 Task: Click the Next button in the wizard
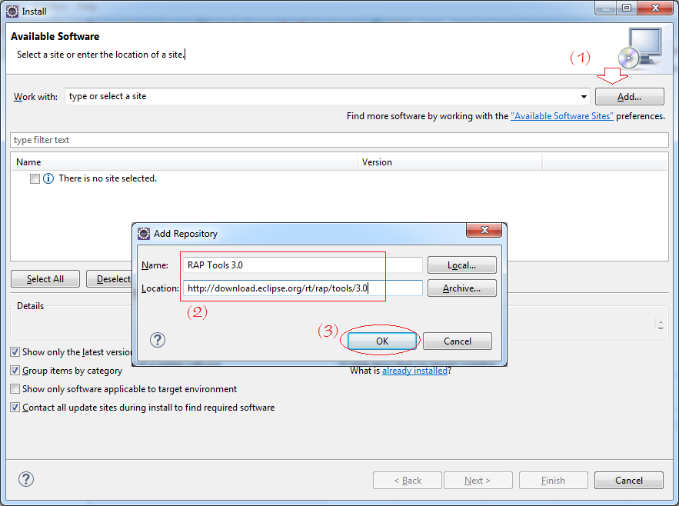(x=478, y=481)
